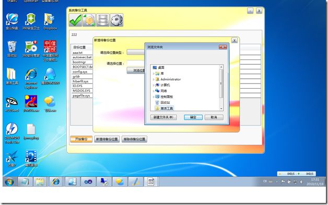Expand the Administrator node in the folder tree
328x205 pixels.
click(154, 79)
